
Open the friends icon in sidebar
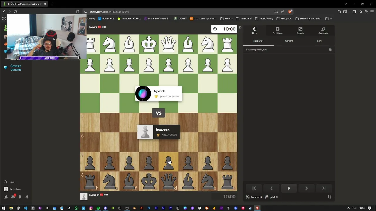(6, 197)
